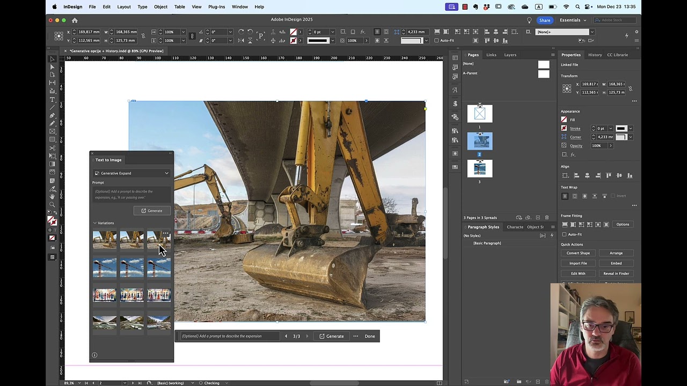Enable Auto-Fit in Frame Fitting

click(564, 234)
